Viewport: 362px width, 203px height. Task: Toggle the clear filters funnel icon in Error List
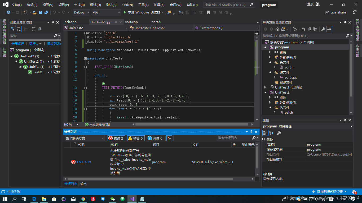169,138
